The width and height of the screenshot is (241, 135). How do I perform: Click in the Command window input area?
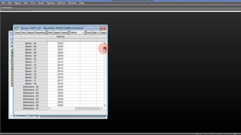[120, 11]
